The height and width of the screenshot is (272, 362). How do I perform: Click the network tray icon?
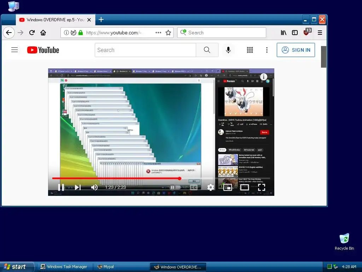(x=335, y=267)
